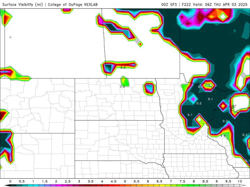
Task: Click the colorbar label "2.5"
Action: pos(67,181)
